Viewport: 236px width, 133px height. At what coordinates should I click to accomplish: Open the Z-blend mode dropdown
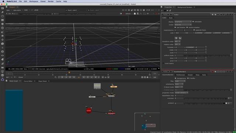click(179, 87)
